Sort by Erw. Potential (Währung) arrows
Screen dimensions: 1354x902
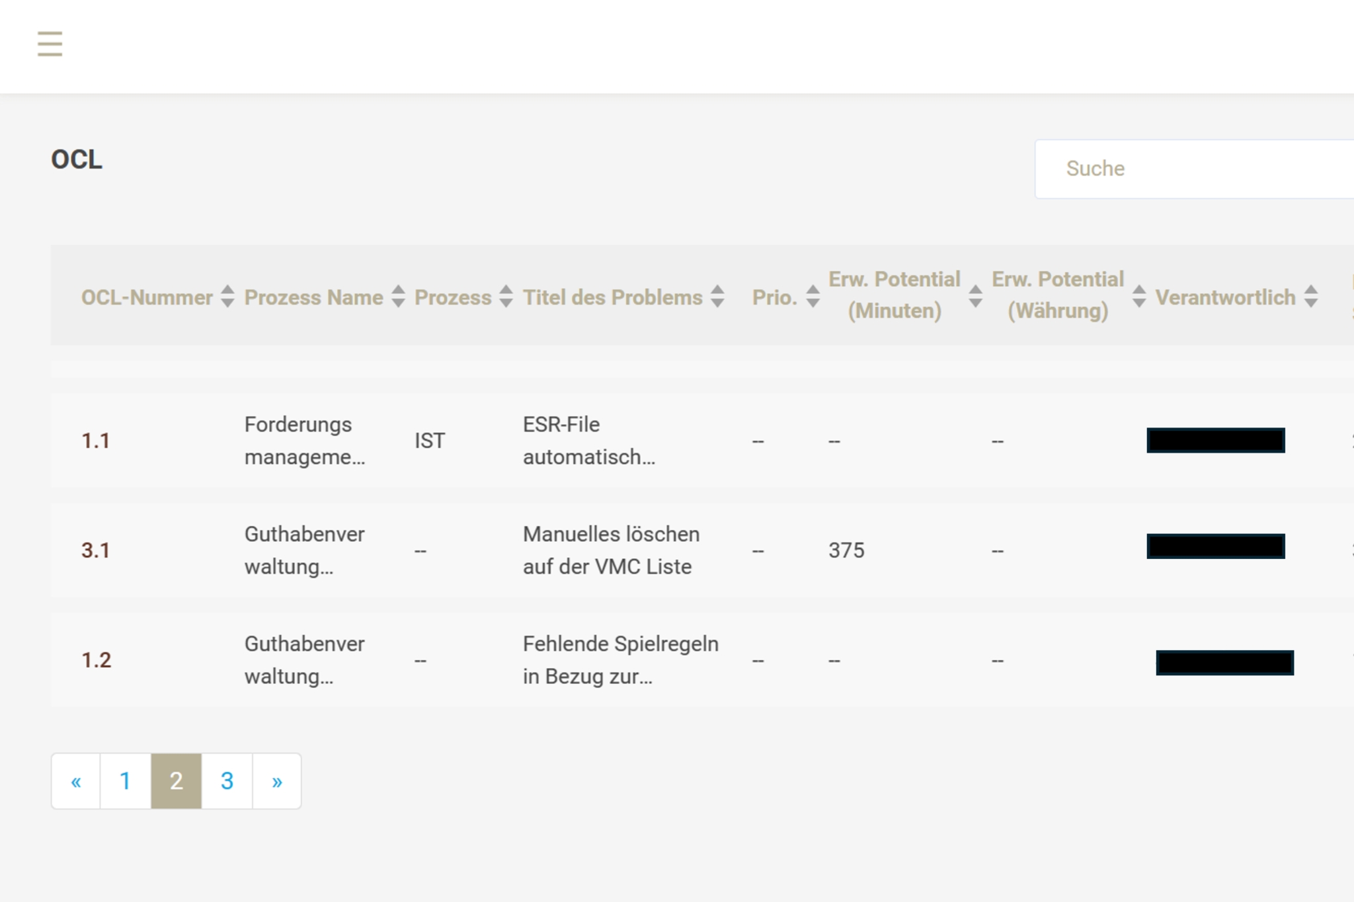[x=1138, y=296]
